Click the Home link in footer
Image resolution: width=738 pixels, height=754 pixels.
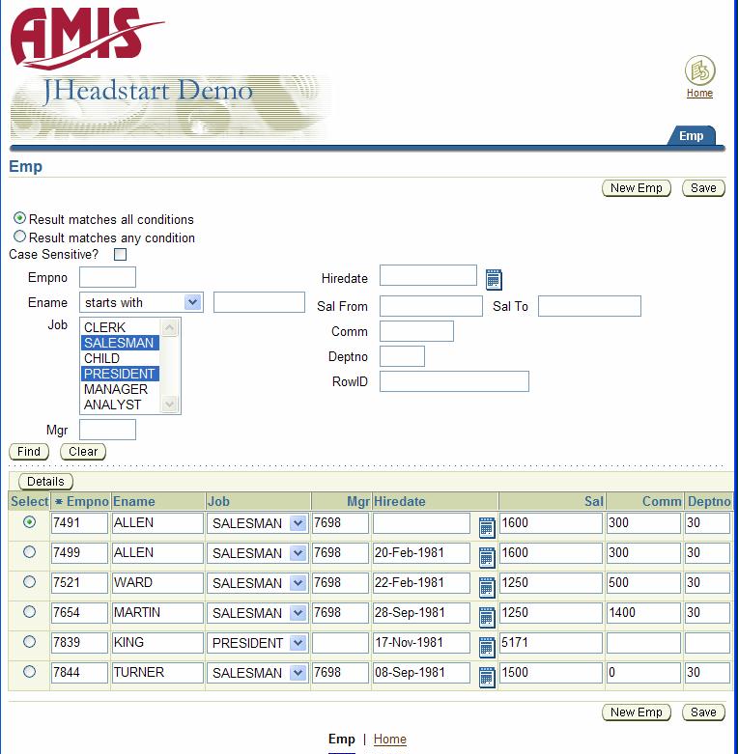[390, 740]
